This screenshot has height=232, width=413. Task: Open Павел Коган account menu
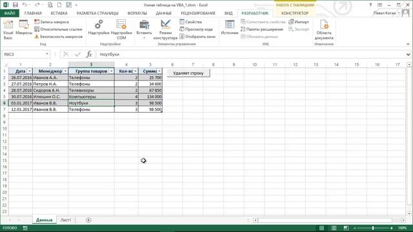(386, 13)
